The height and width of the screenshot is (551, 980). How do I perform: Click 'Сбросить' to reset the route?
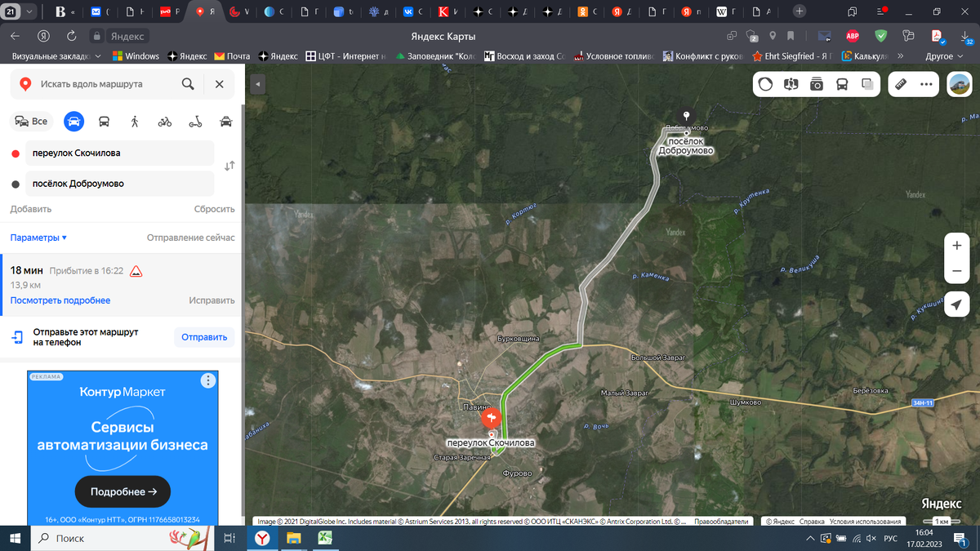[x=214, y=209]
